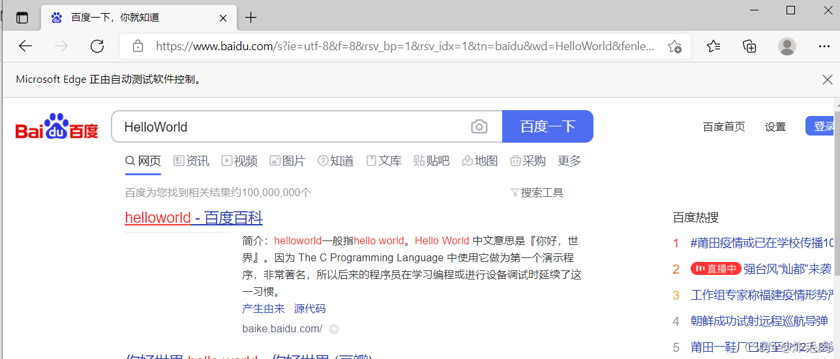Open hot search 强台风“灿都”来袭
This screenshot has width=840, height=359.
(788, 268)
